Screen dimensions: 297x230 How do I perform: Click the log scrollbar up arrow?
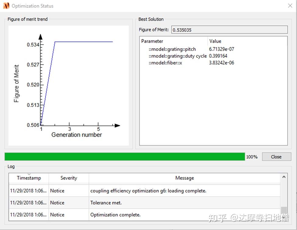point(284,177)
